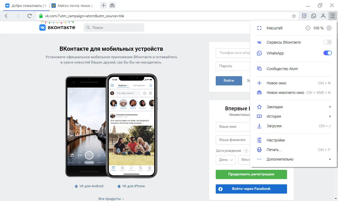This screenshot has height=201, width=338.
Task: Go back to the previous page
Action: pyautogui.click(x=6, y=16)
